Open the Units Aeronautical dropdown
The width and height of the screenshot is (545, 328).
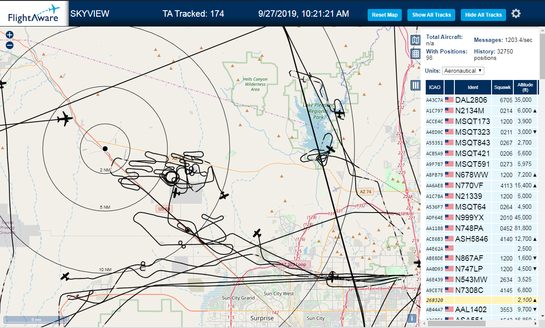pyautogui.click(x=463, y=71)
